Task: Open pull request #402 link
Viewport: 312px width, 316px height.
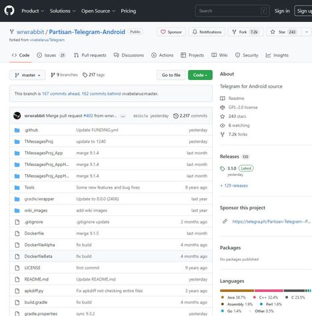Action: pyautogui.click(x=88, y=116)
